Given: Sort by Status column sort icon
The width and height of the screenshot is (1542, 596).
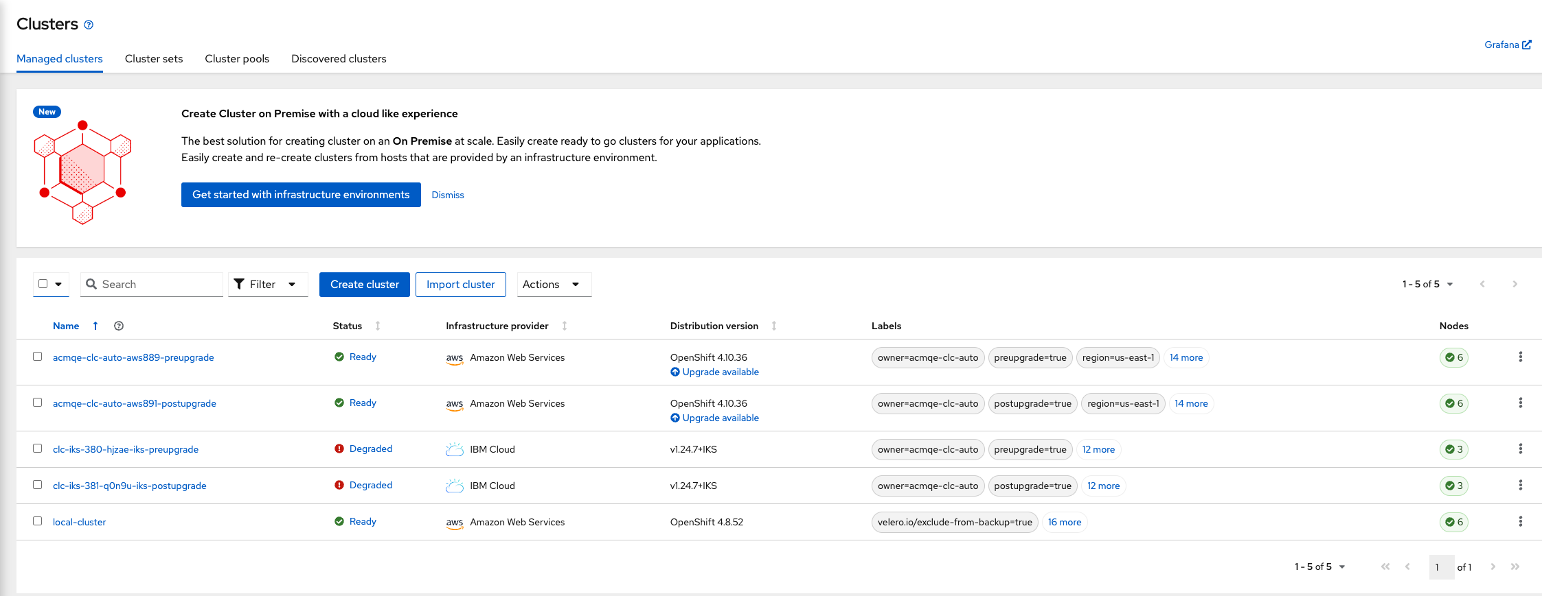Looking at the screenshot, I should tap(378, 326).
